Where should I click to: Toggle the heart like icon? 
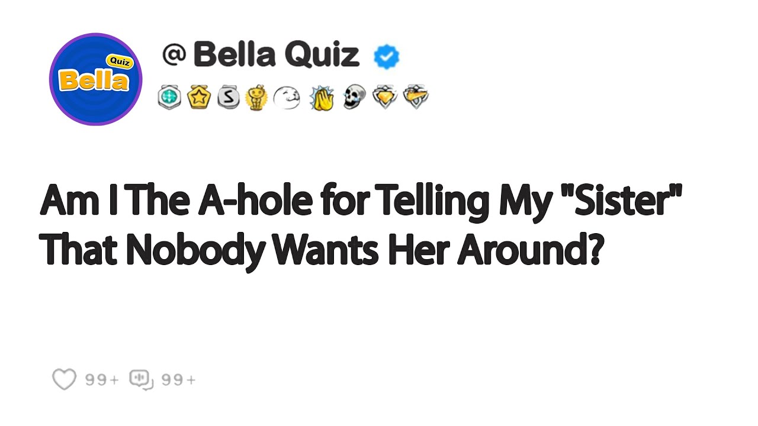coord(64,379)
